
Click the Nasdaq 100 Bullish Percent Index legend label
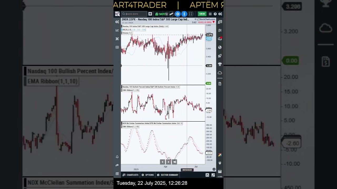[151, 87]
